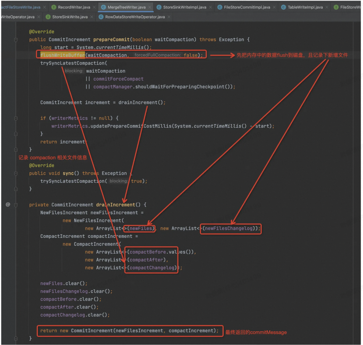363x345 pixels.
Task: Close the StoreSinkWriteImpl.java tab
Action: point(210,7)
